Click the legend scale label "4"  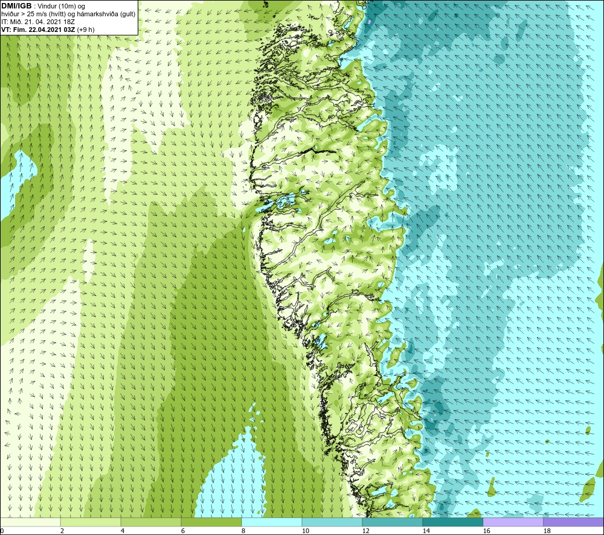(x=123, y=531)
